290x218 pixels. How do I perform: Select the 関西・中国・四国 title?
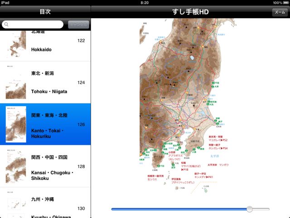[49, 158]
